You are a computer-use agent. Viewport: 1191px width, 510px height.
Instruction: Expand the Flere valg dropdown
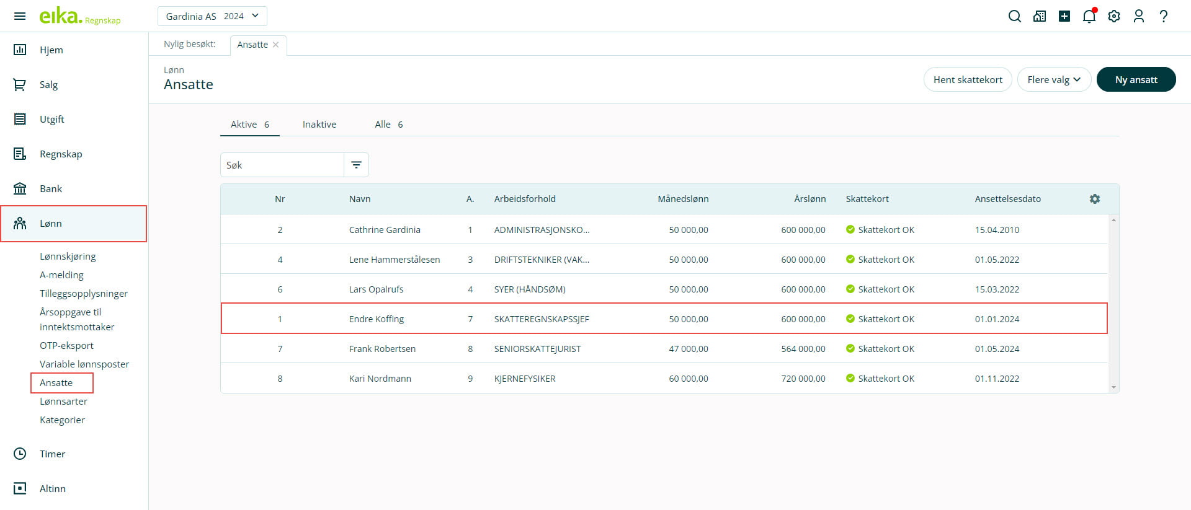coord(1054,79)
